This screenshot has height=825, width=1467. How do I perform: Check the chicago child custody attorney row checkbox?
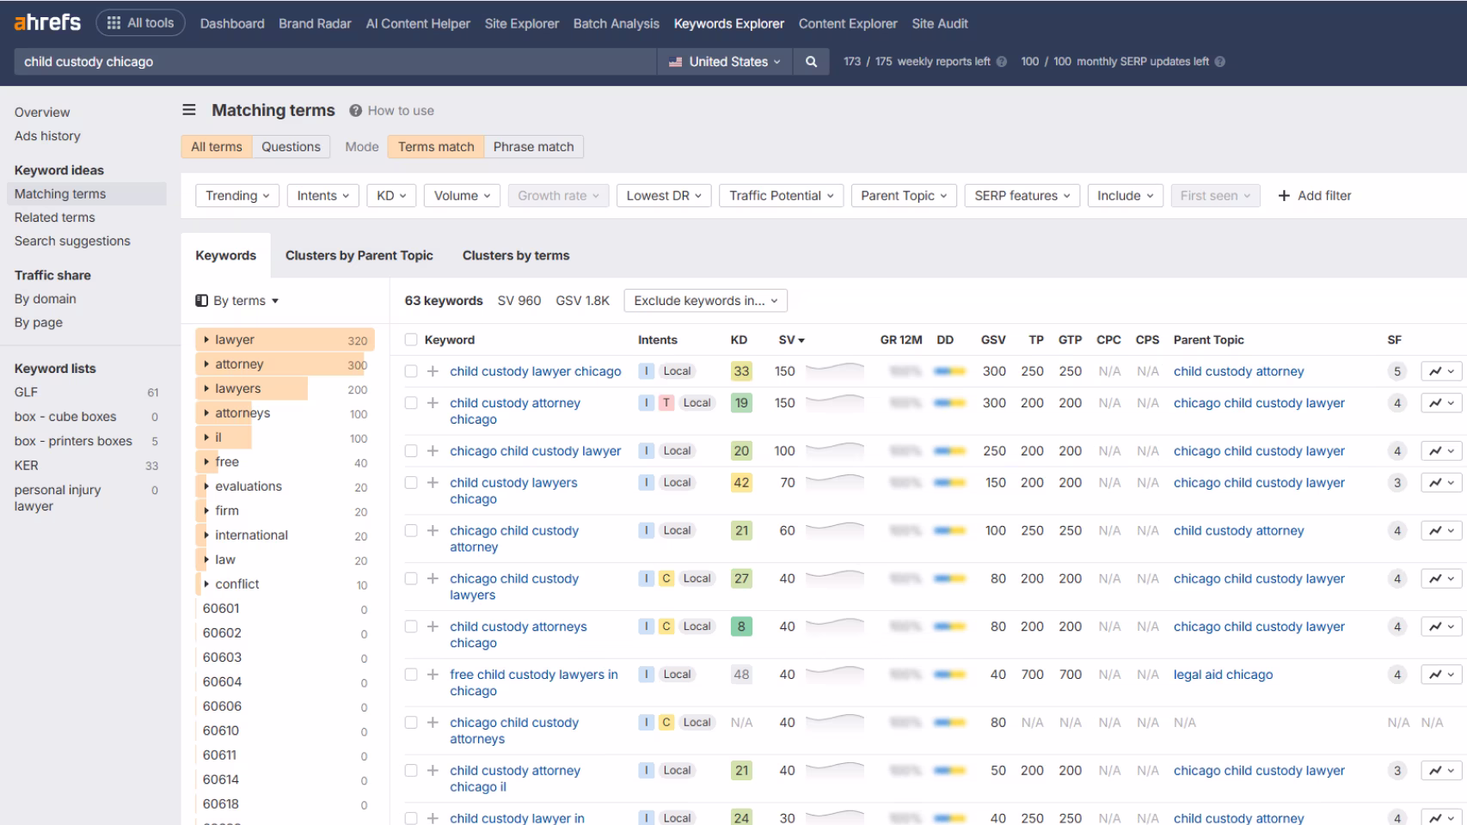point(411,531)
